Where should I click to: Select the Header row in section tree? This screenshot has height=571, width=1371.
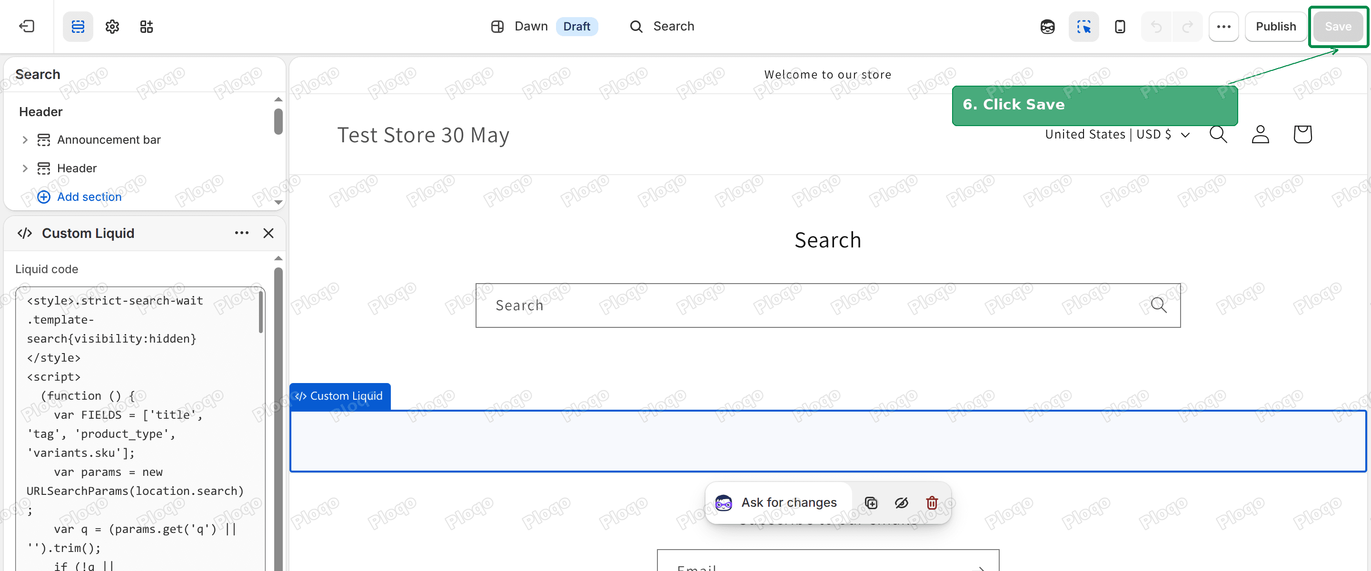tap(77, 168)
